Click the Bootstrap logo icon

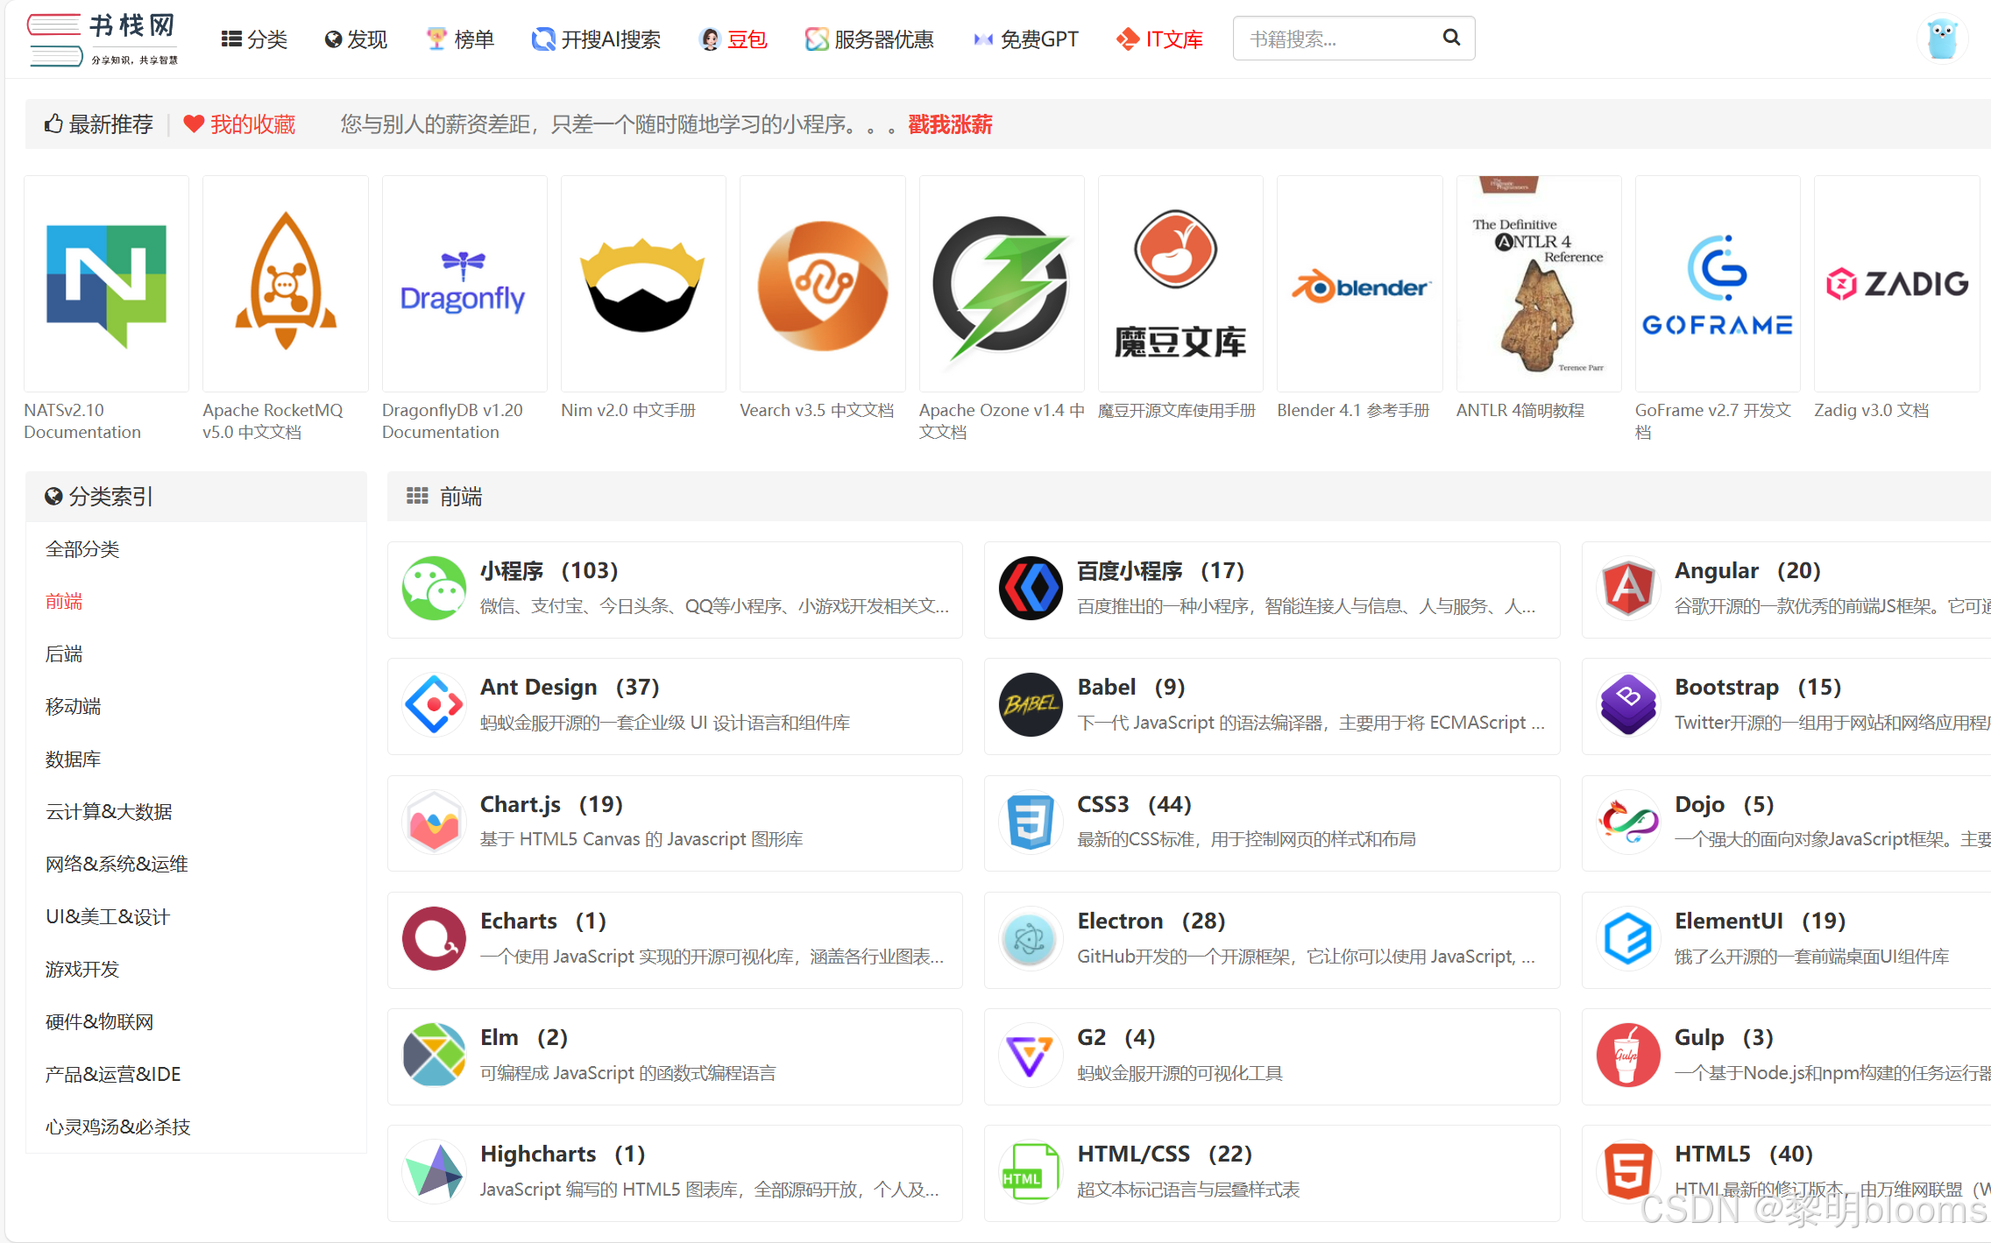coord(1628,705)
